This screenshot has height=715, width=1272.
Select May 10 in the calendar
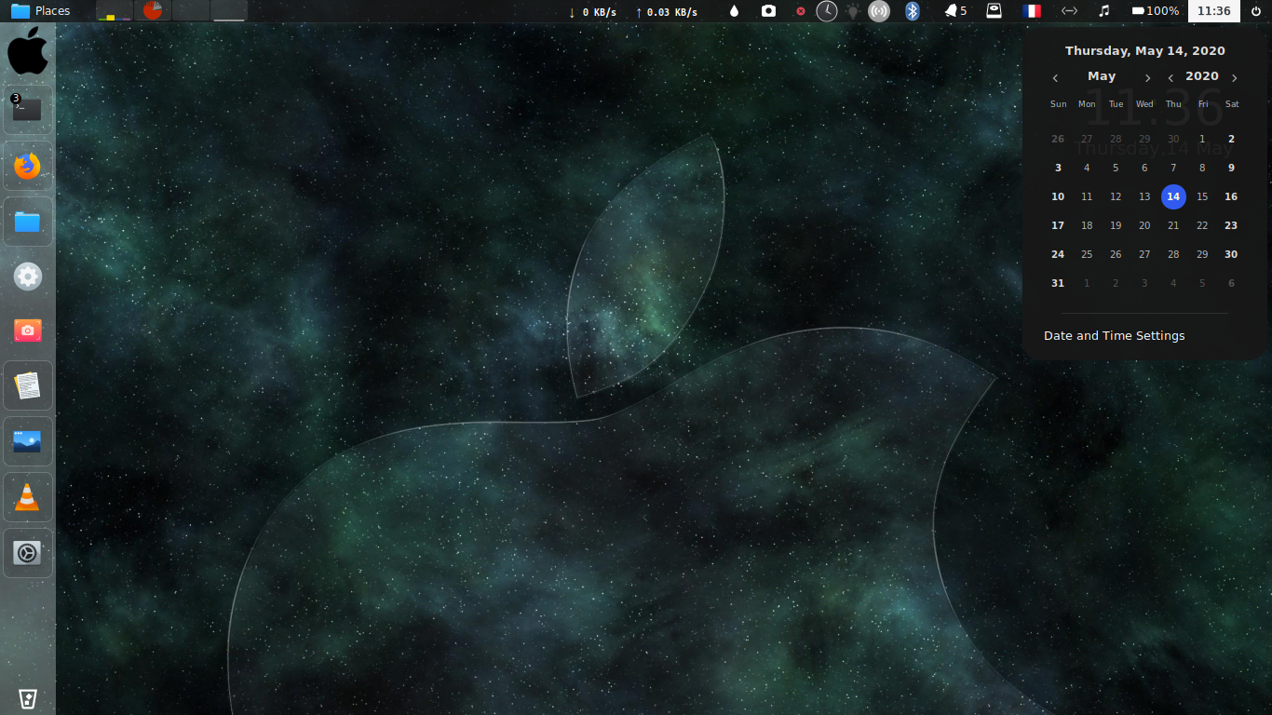pyautogui.click(x=1058, y=196)
